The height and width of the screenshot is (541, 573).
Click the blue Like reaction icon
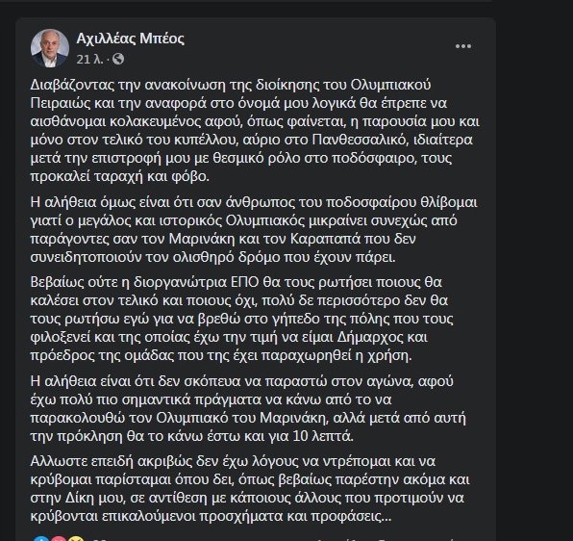41,539
